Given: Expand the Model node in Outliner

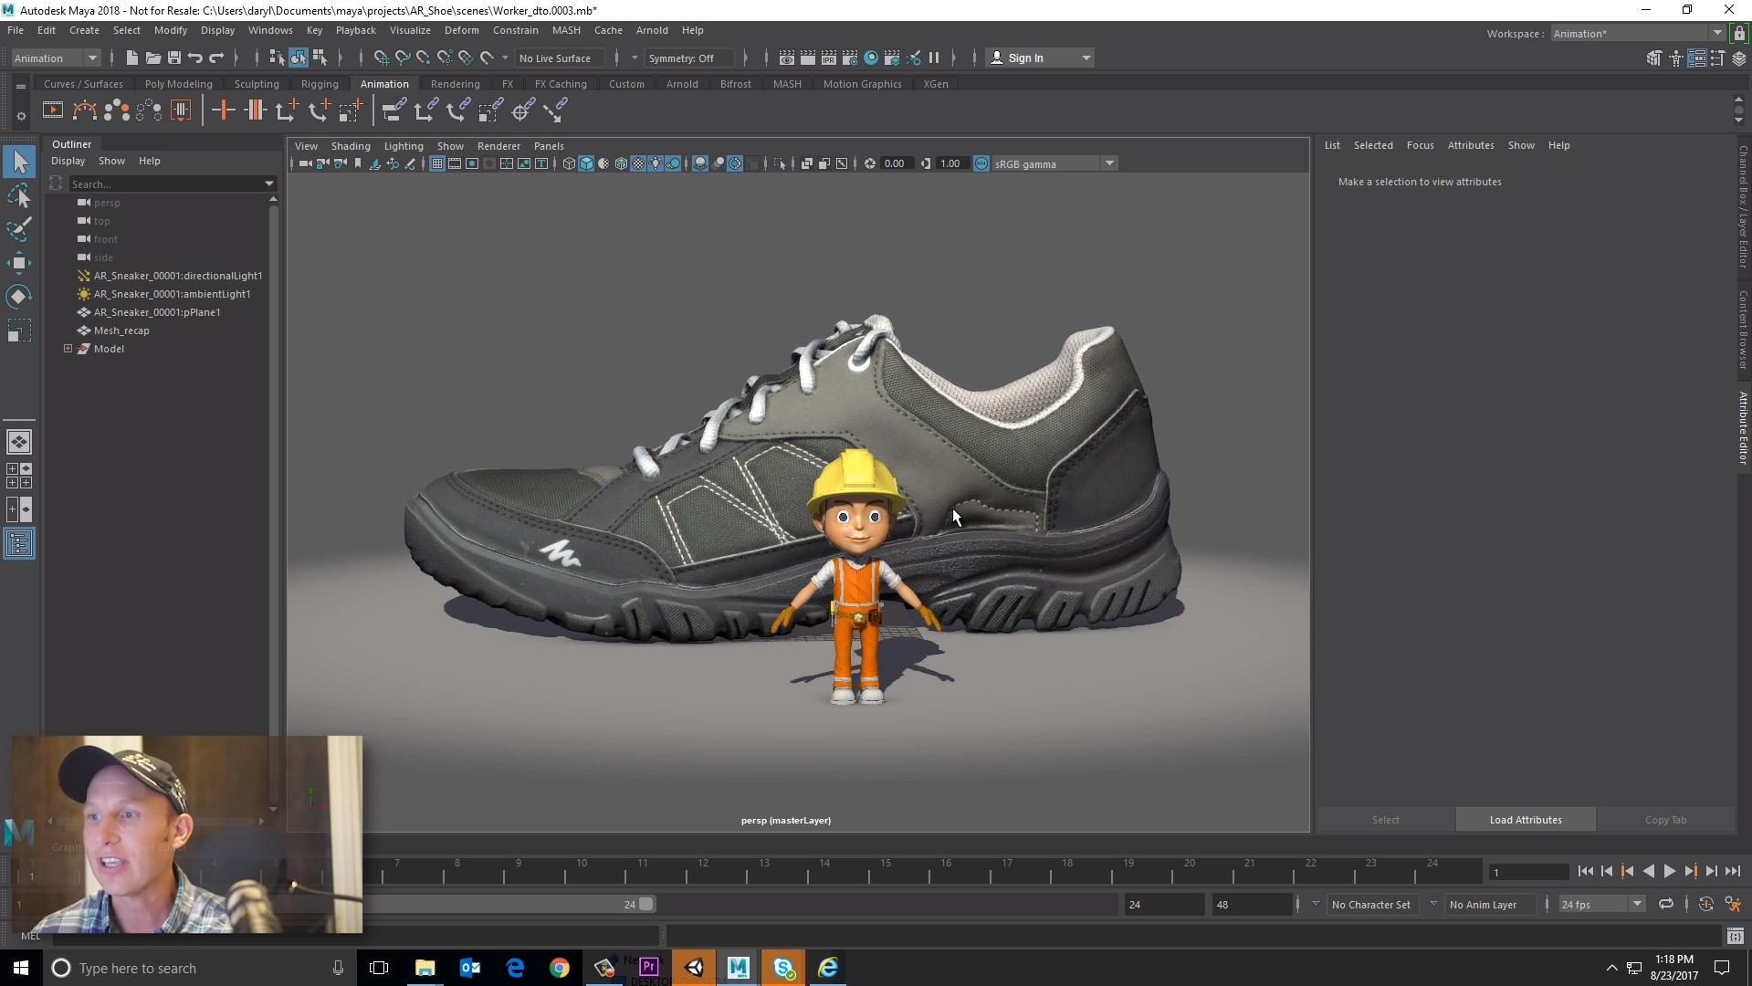Looking at the screenshot, I should (x=68, y=349).
